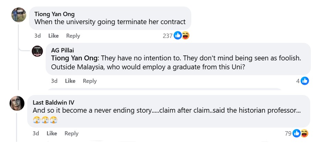Click 3d timestamp on Last Baldwin's comment
The image size is (319, 150).
pos(36,133)
